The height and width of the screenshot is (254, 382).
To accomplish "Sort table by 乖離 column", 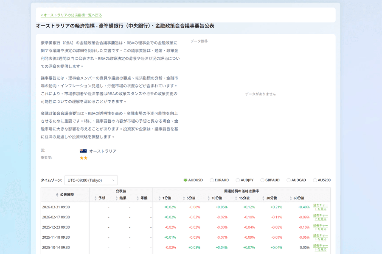I will pyautogui.click(x=142, y=198).
